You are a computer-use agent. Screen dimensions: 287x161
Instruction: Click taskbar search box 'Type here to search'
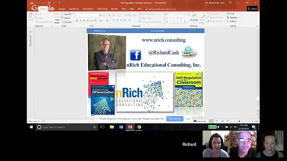pyautogui.click(x=67, y=127)
